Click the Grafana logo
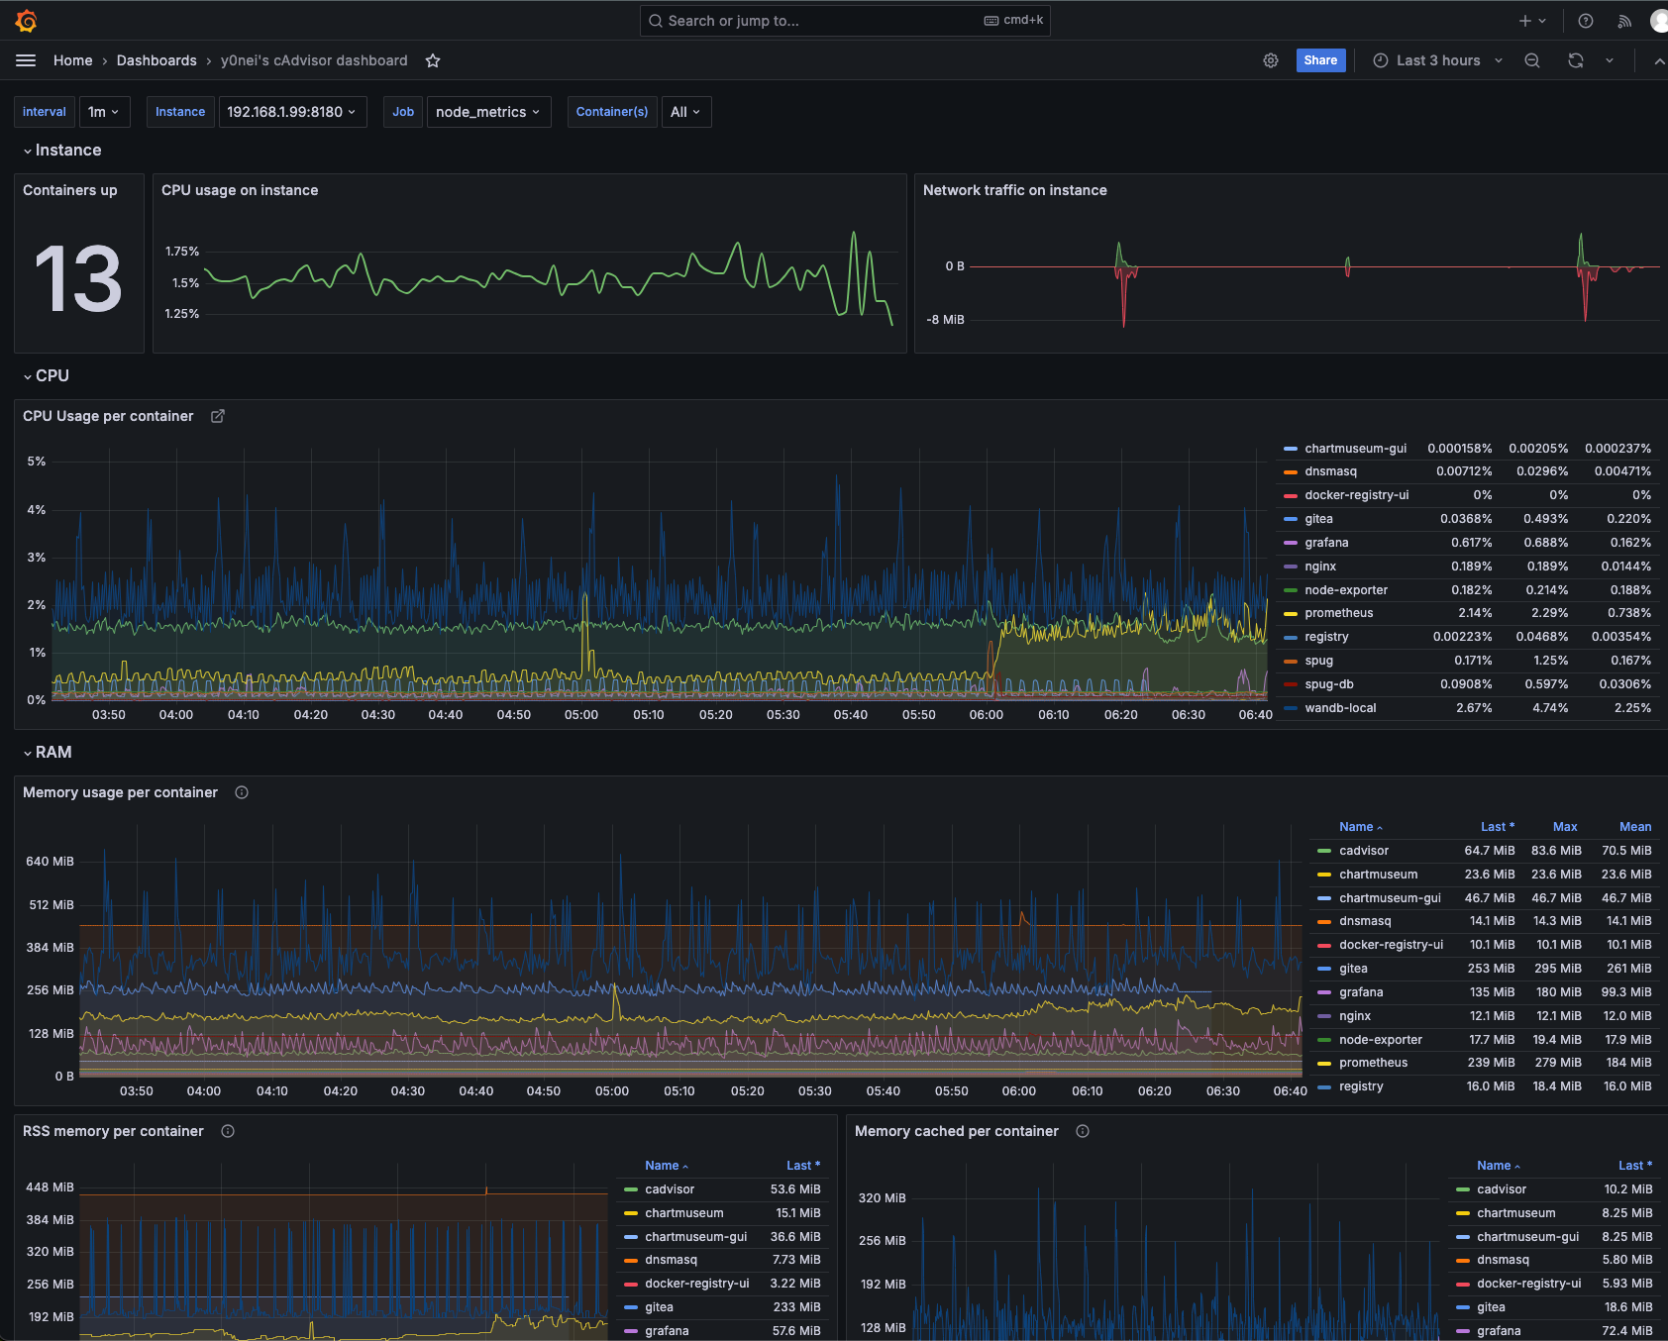The width and height of the screenshot is (1668, 1341). tap(27, 21)
